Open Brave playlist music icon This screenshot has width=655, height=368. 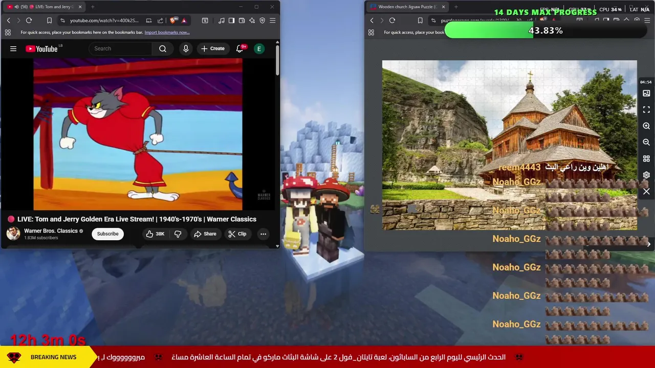pyautogui.click(x=221, y=20)
